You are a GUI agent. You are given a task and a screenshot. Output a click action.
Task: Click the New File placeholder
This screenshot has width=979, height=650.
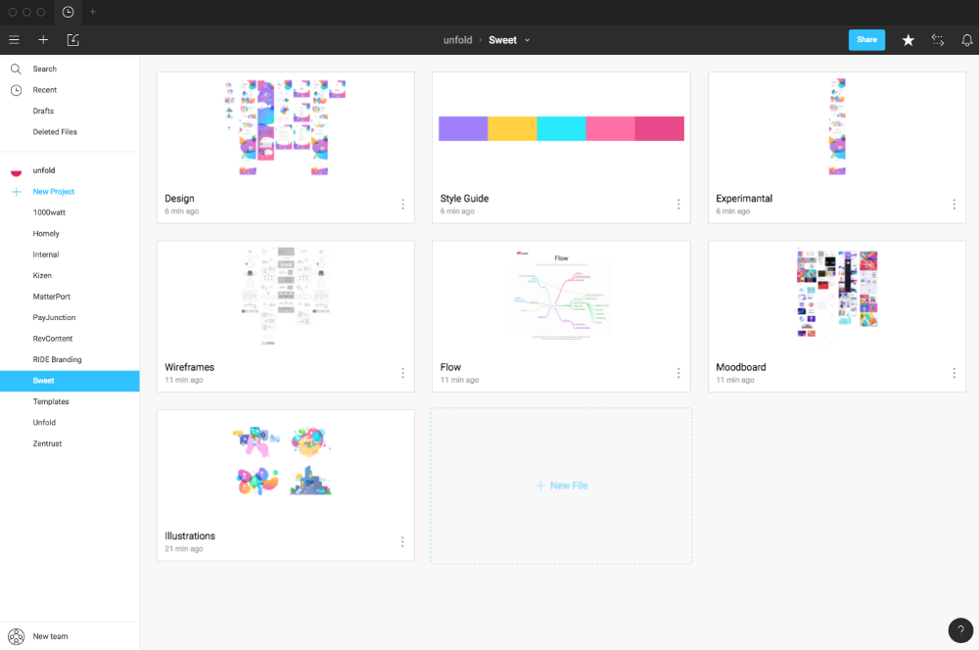click(561, 485)
